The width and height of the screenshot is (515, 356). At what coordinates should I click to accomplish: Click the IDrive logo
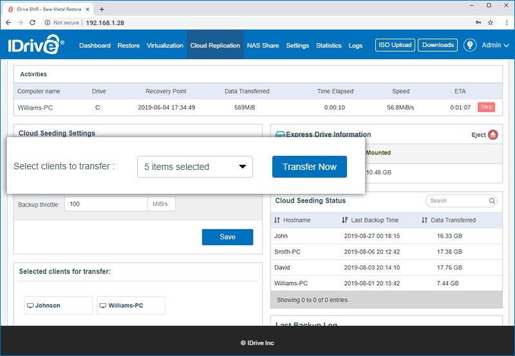coord(36,44)
